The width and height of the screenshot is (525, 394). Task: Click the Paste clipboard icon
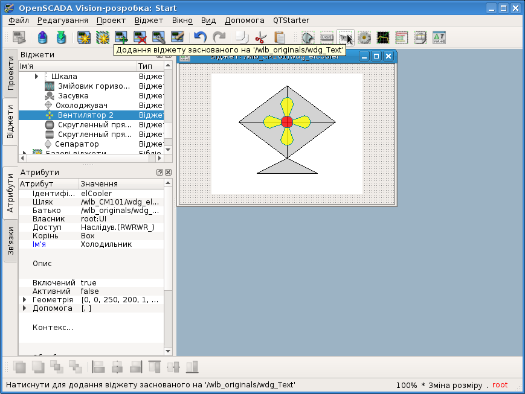(x=279, y=37)
